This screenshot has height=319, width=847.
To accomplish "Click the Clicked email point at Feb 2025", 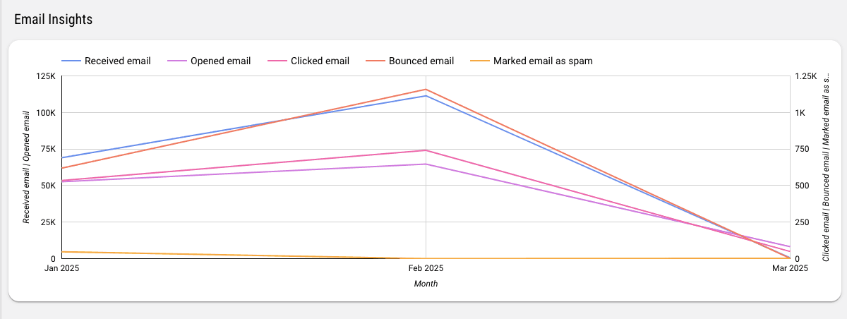I will click(426, 150).
